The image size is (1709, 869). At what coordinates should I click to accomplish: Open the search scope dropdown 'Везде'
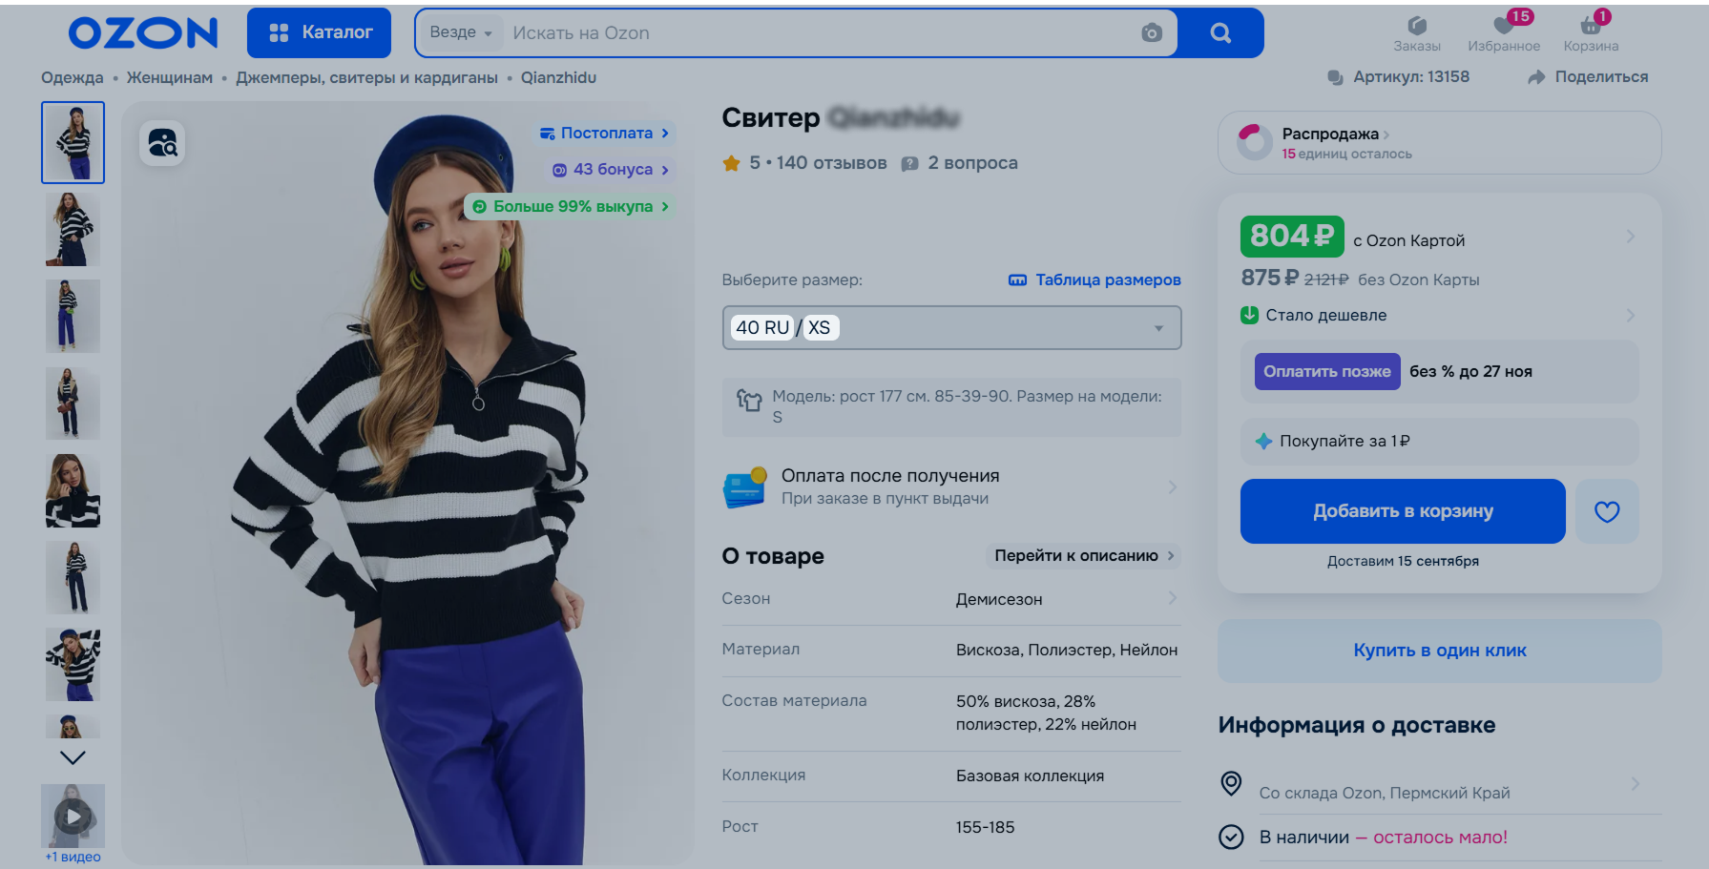(x=461, y=33)
